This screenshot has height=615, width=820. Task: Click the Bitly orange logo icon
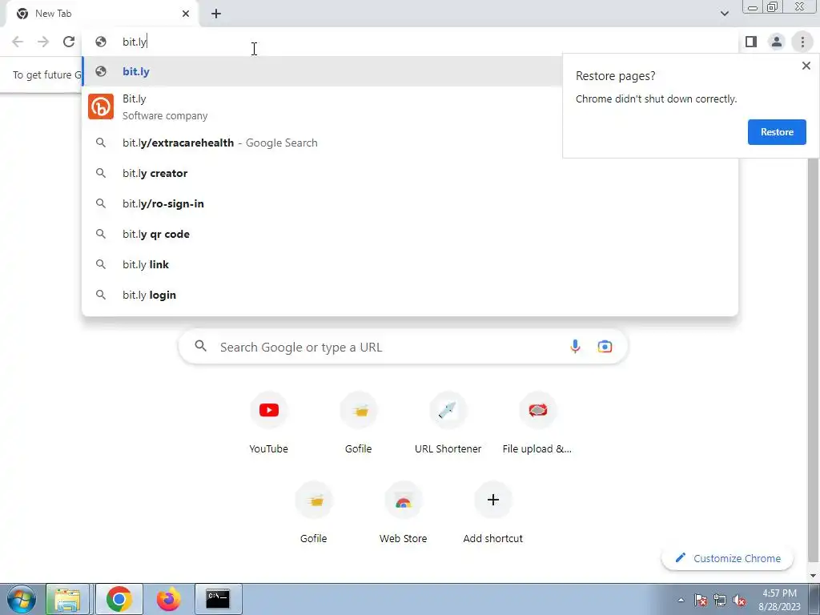pyautogui.click(x=101, y=107)
